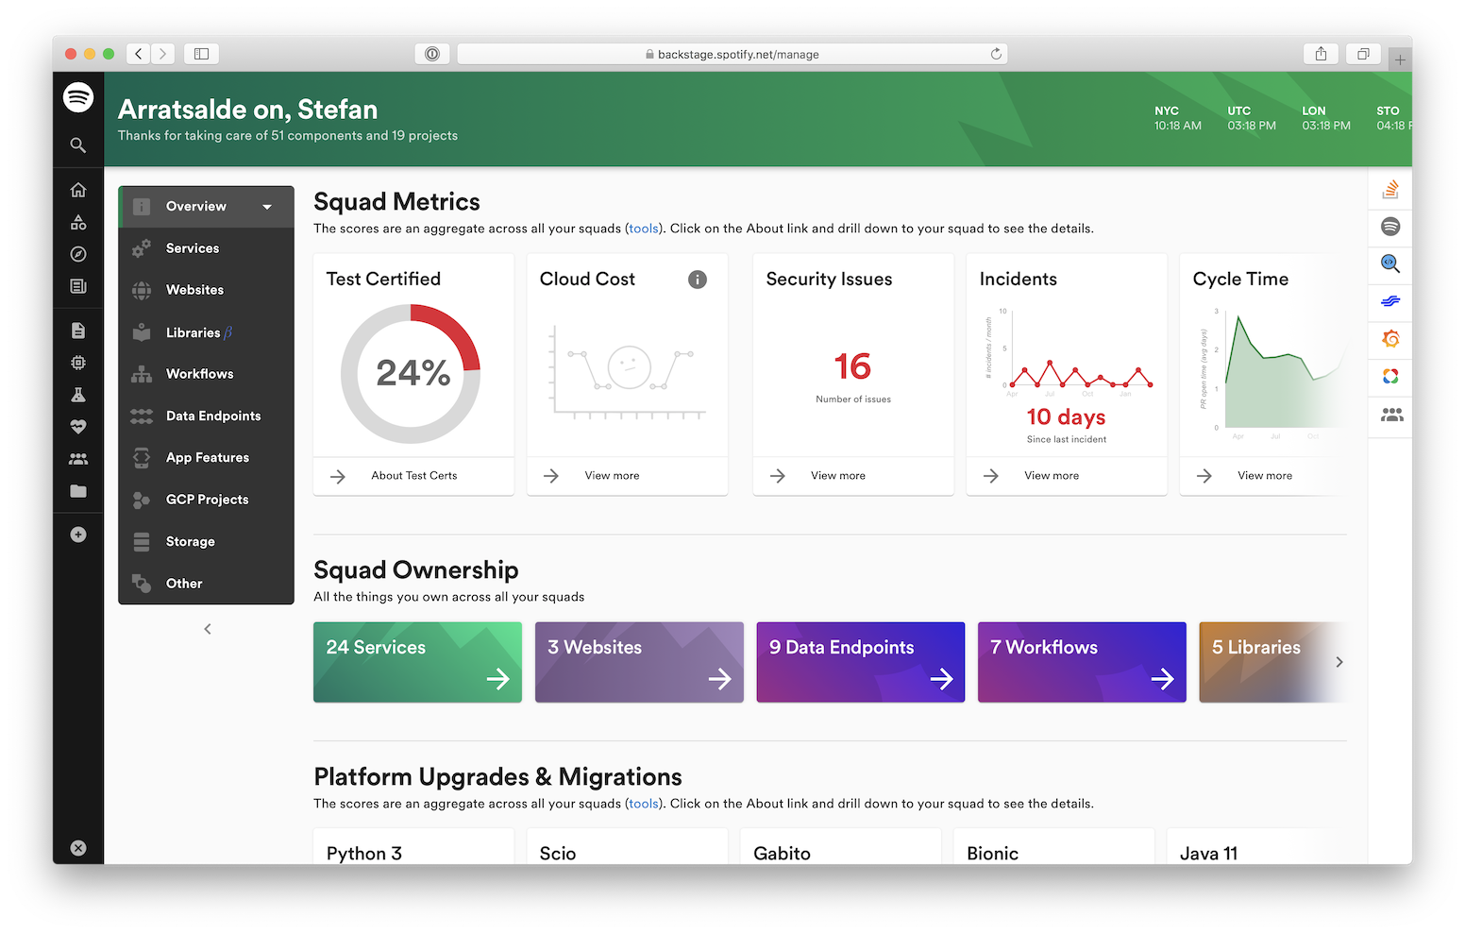Open the teams people icon in the left sidebar

pos(78,458)
